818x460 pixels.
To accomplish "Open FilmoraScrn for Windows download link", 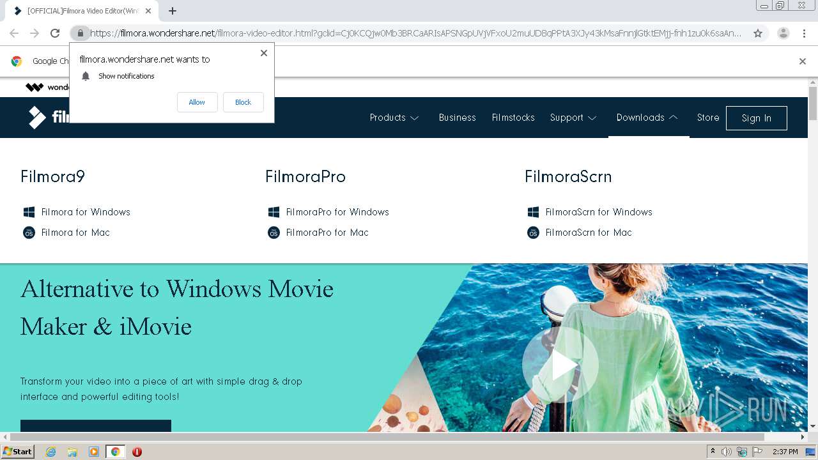I will (599, 212).
